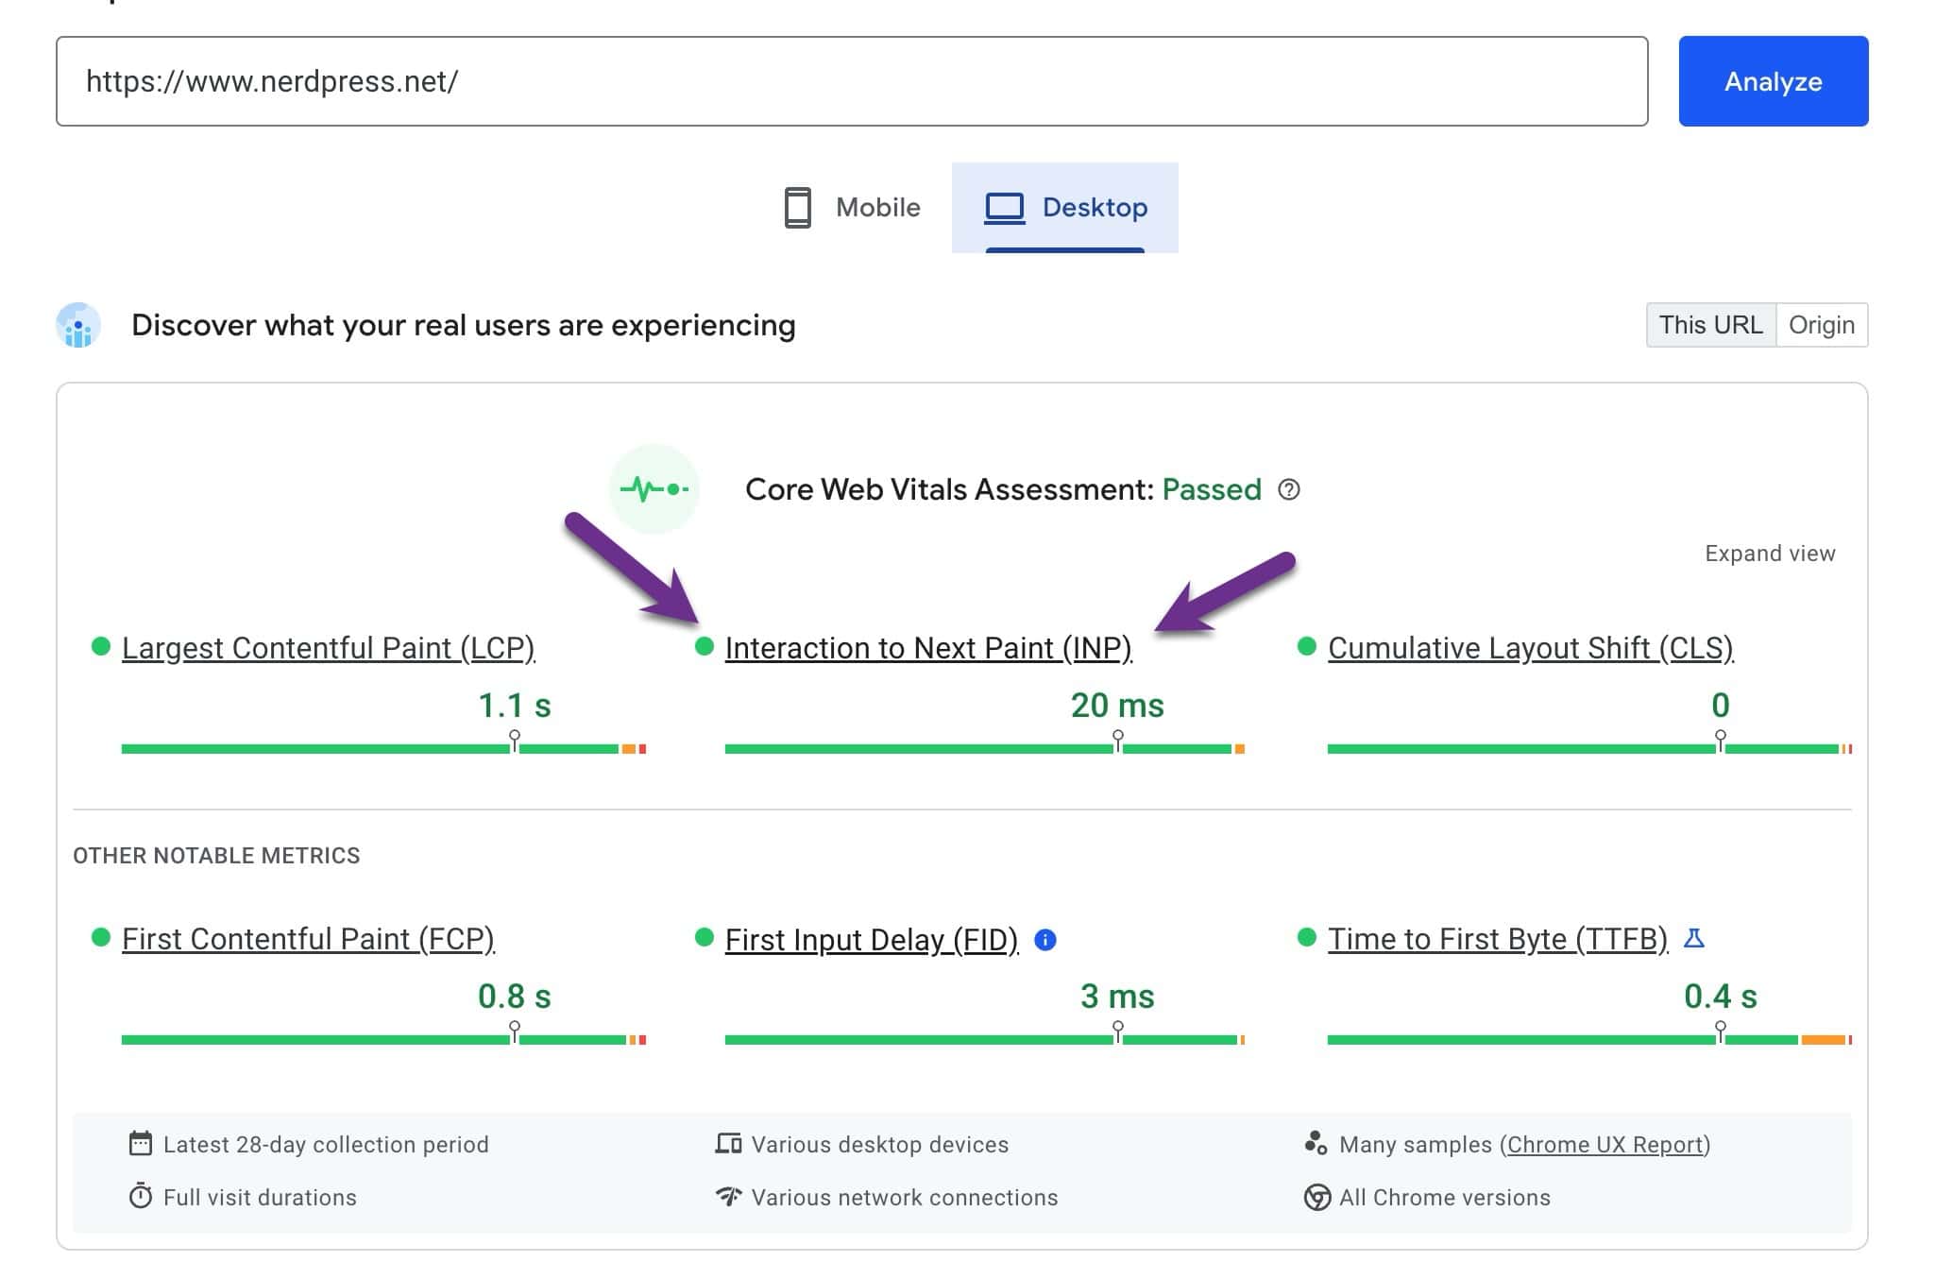Viewport: 1936px width, 1262px height.
Task: Select the Desktop tab
Action: [x=1065, y=208]
